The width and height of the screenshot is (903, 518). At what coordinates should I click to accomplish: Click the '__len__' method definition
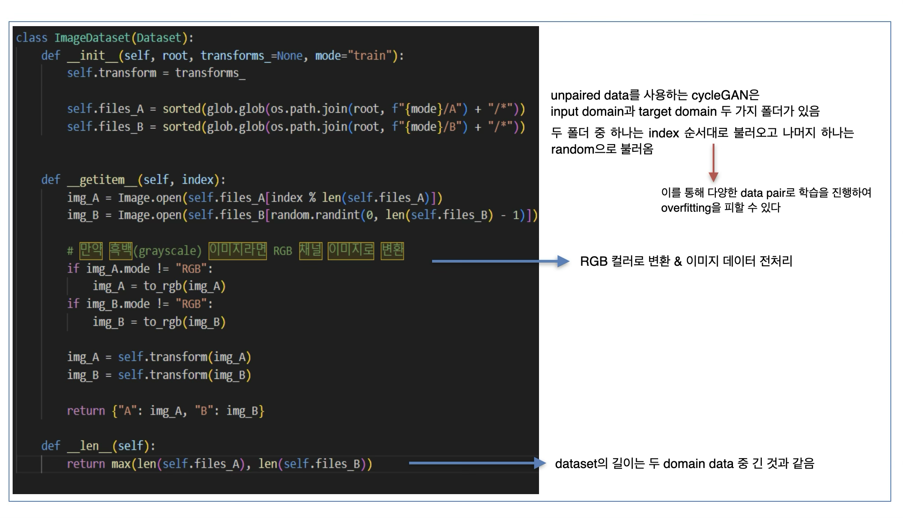coord(98,446)
